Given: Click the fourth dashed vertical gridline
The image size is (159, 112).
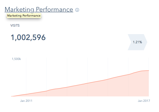Looking at the screenshot, I should (87, 70).
